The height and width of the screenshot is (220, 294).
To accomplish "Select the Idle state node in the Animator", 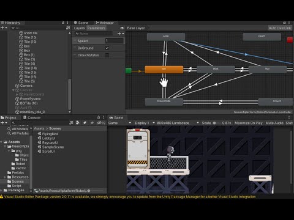I will (x=164, y=70).
